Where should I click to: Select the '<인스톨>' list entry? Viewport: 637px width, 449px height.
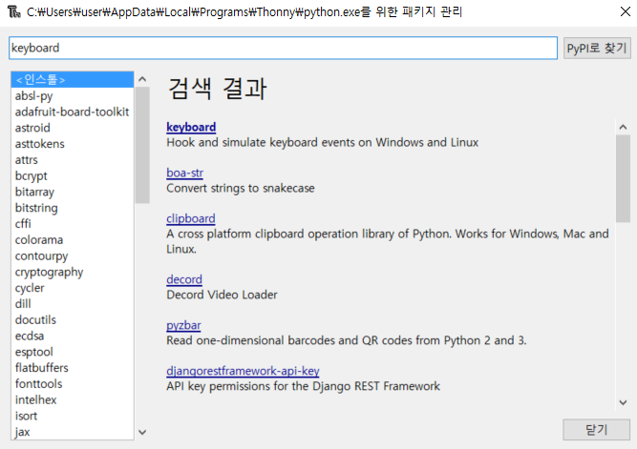73,79
